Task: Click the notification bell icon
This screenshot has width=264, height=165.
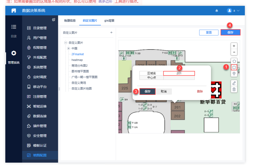Action: (x=217, y=11)
